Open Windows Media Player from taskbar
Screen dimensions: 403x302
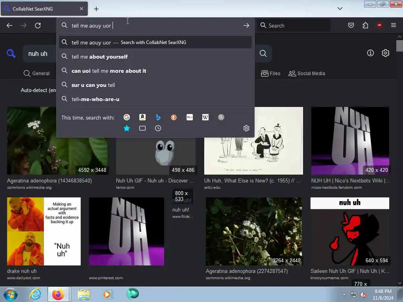coord(107,294)
